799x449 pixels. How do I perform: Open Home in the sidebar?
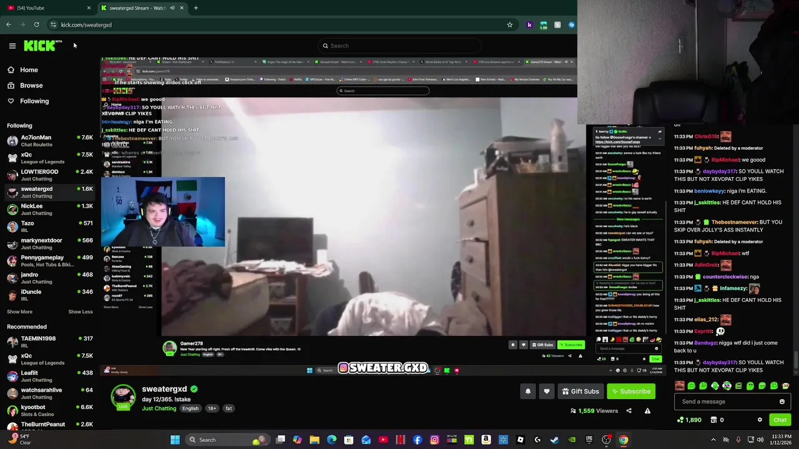[x=29, y=70]
